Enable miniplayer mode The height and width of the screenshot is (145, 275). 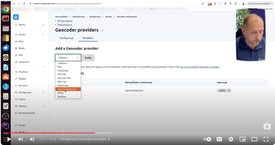pos(243,139)
